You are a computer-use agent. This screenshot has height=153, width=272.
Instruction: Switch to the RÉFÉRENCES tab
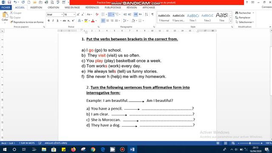(x=92, y=8)
